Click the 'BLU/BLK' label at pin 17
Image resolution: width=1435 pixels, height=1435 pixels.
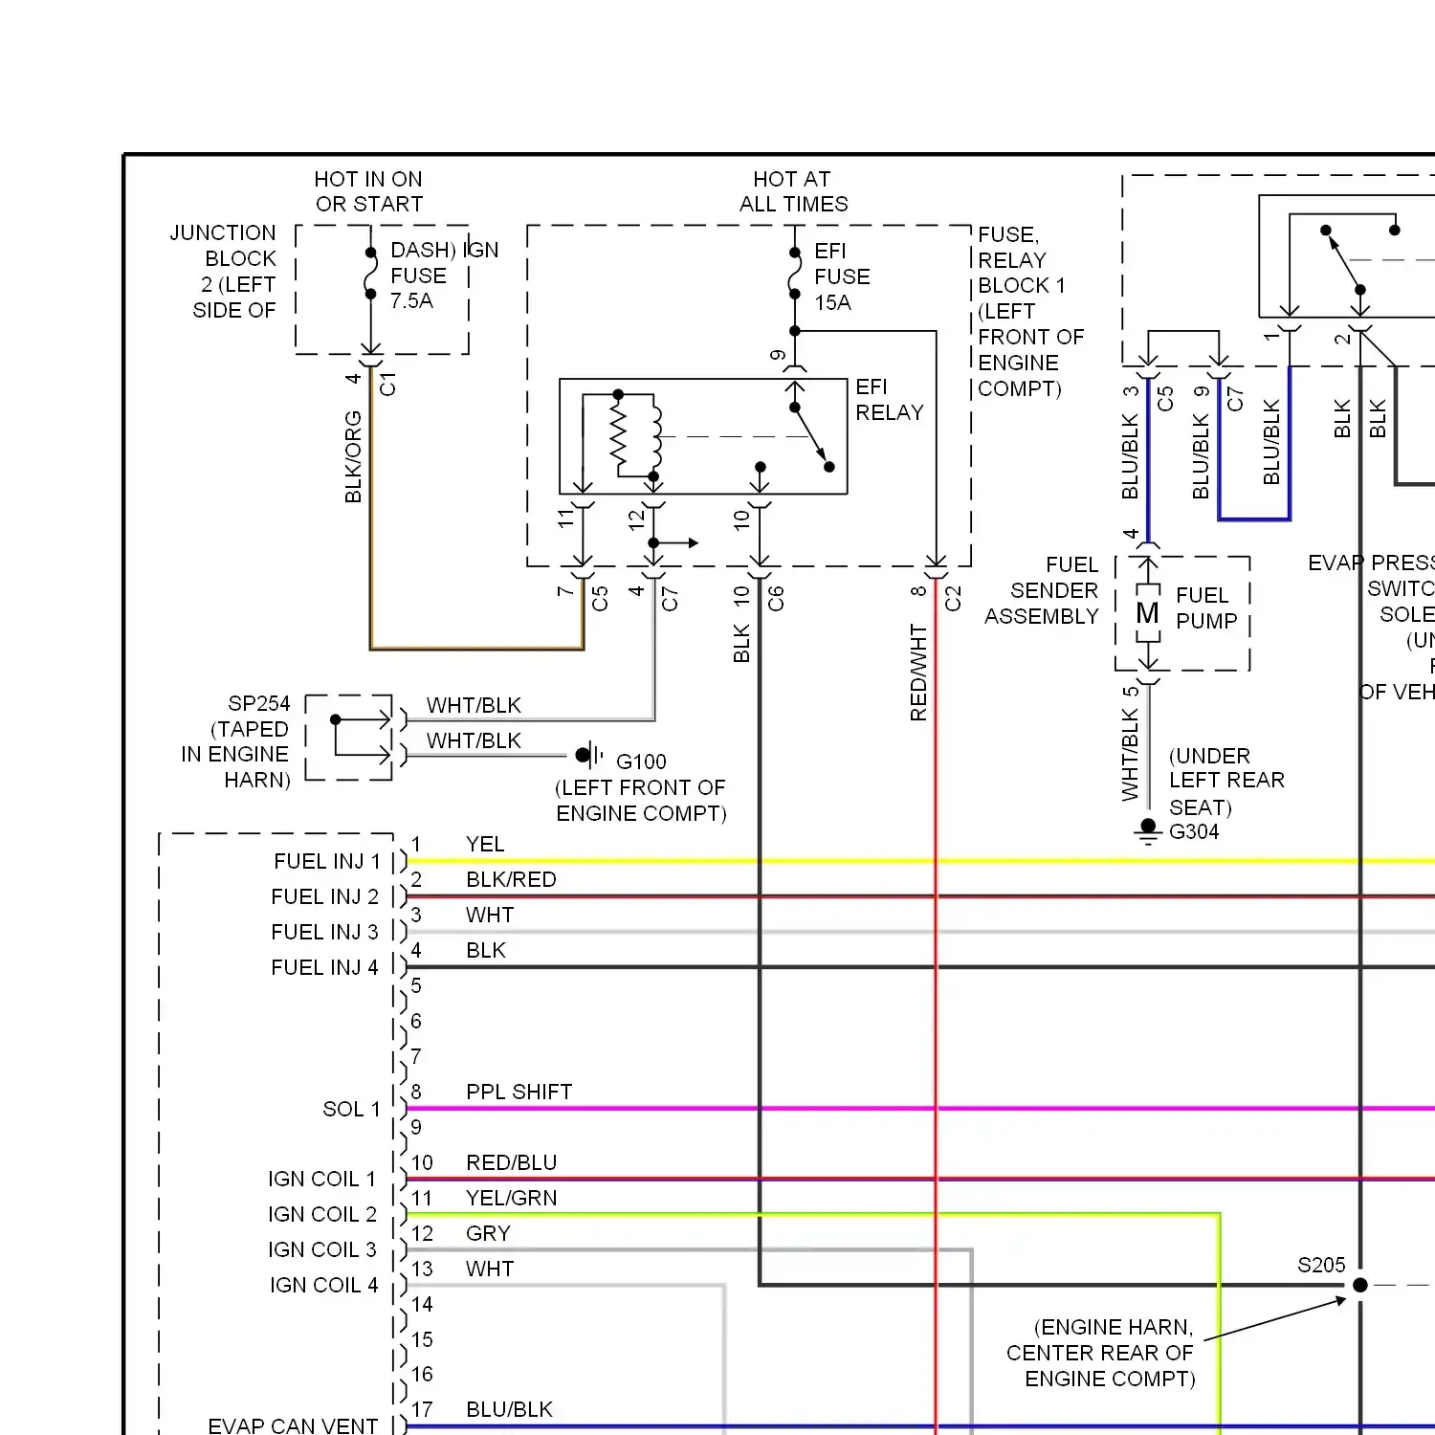tap(509, 1409)
